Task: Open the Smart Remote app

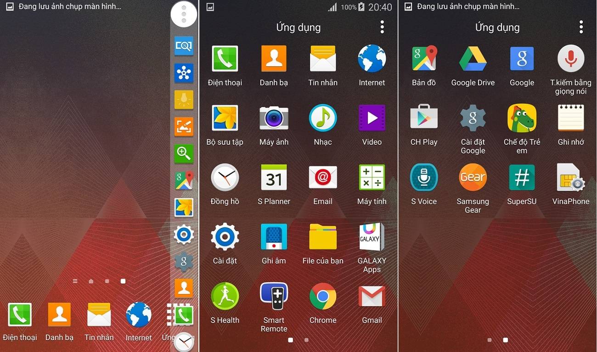Action: pos(274,296)
